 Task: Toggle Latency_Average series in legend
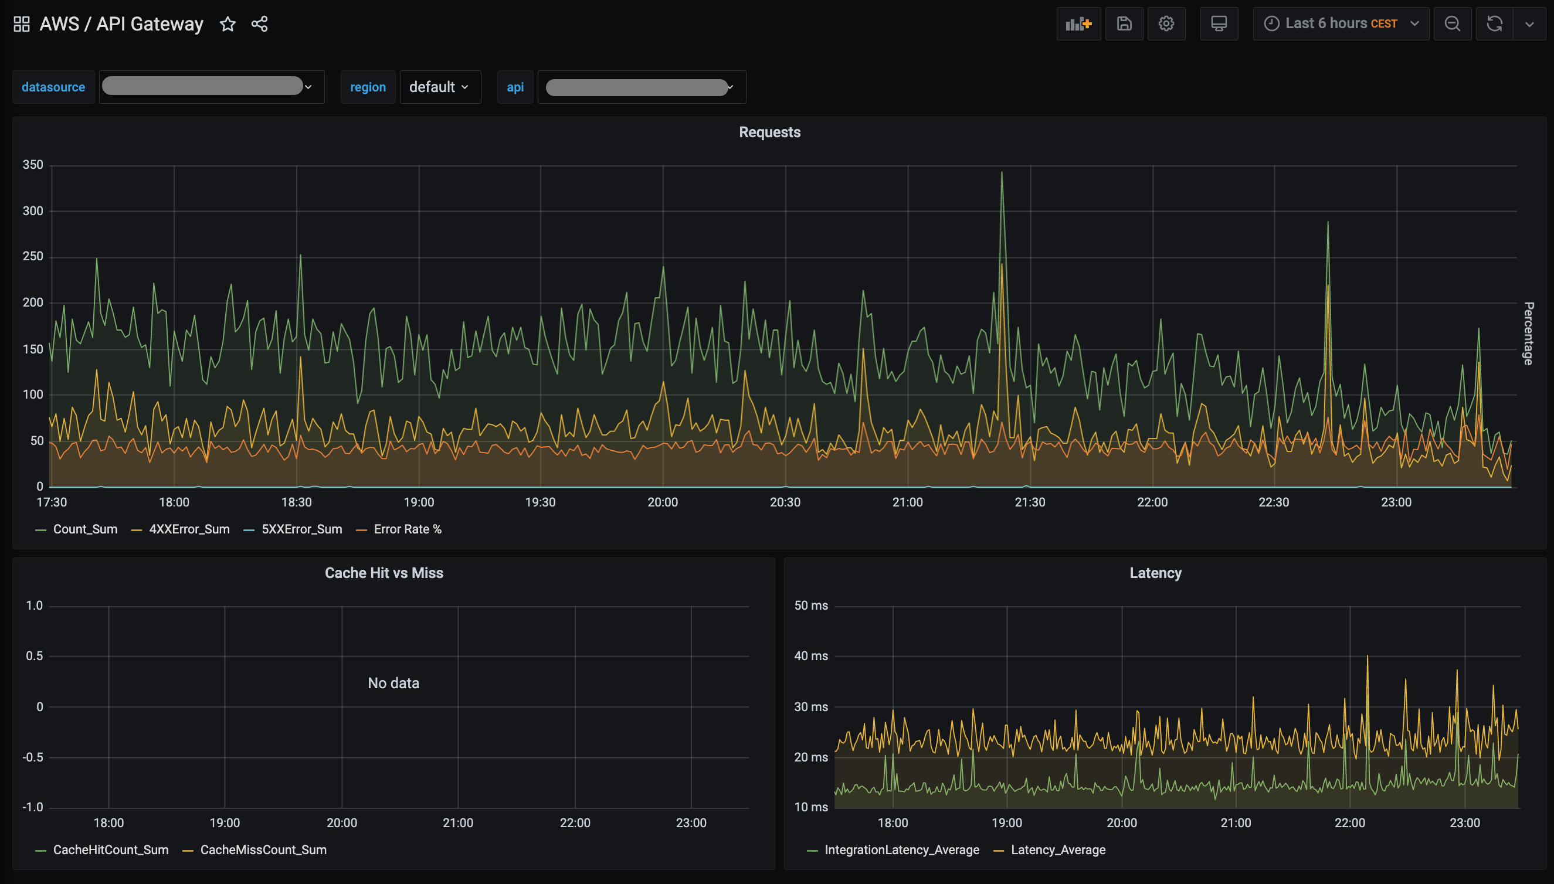click(x=1057, y=850)
